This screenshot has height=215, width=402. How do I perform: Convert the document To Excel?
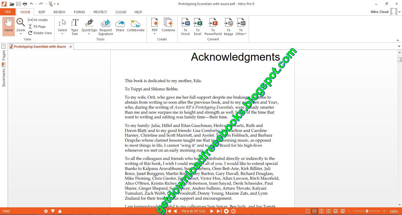(x=197, y=27)
